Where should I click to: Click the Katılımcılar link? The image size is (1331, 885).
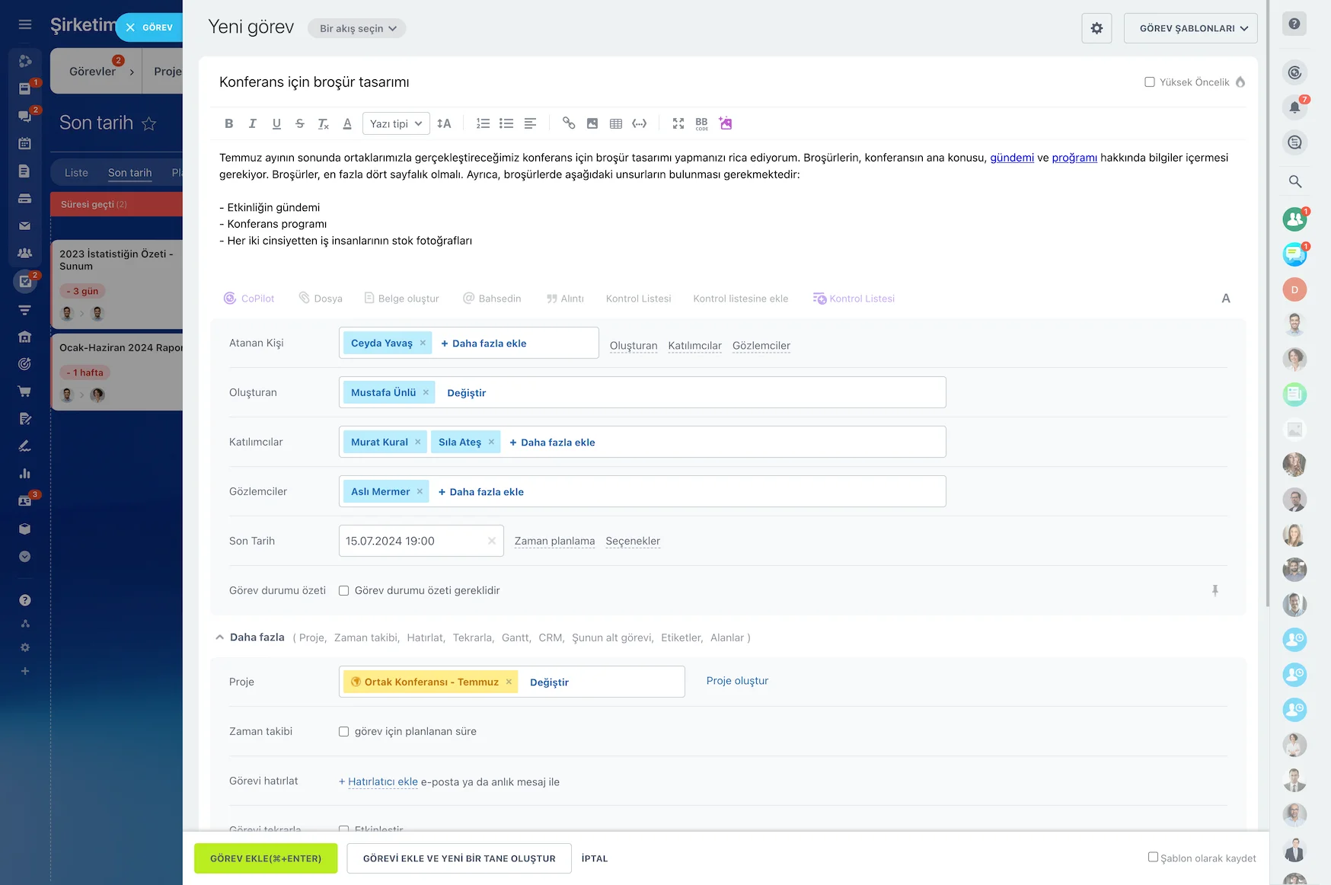pos(695,346)
